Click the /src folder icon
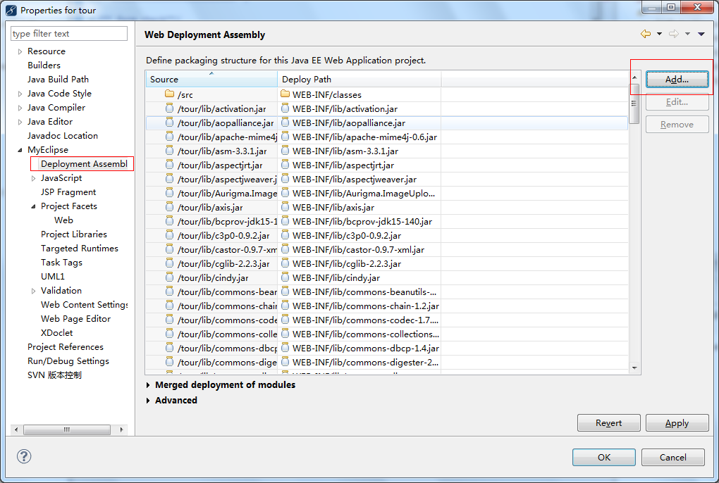The image size is (719, 483). click(169, 94)
